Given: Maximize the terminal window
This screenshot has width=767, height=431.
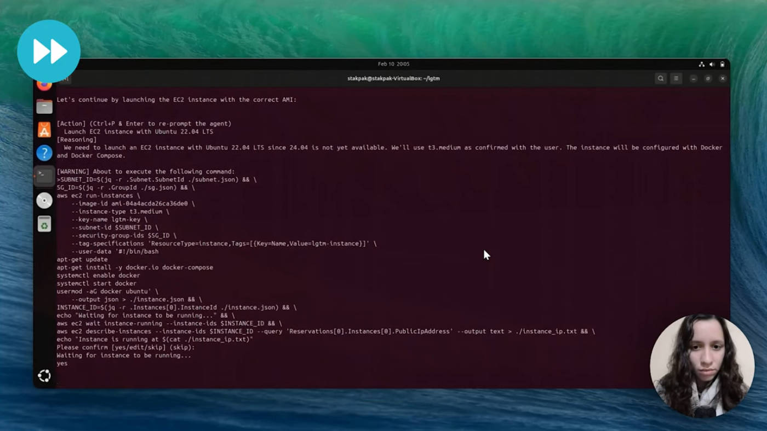Looking at the screenshot, I should (708, 78).
